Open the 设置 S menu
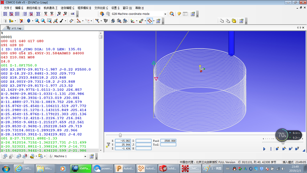The width and height of the screenshot is (307, 173). [x=116, y=8]
